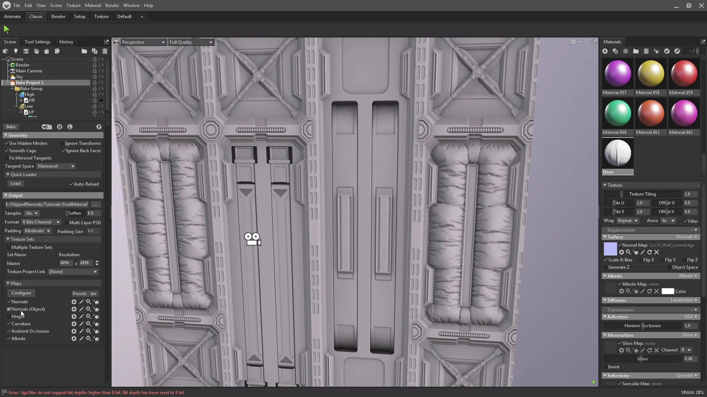707x397 pixels.
Task: Click the green arrow selection tool
Action: click(x=6, y=29)
